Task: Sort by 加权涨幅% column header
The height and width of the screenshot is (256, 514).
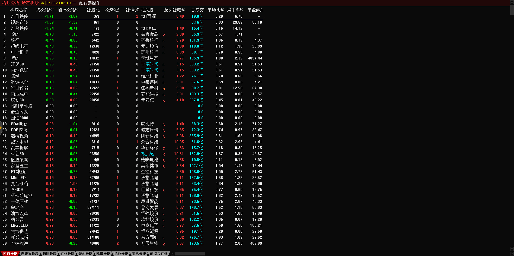Action: pyautogui.click(x=68, y=10)
